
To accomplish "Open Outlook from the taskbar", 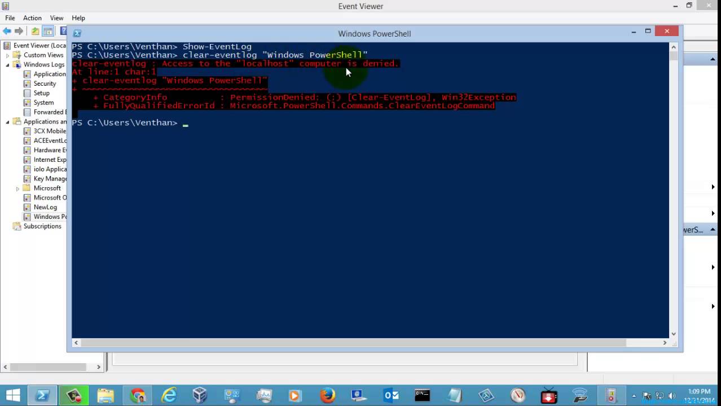I will point(391,395).
